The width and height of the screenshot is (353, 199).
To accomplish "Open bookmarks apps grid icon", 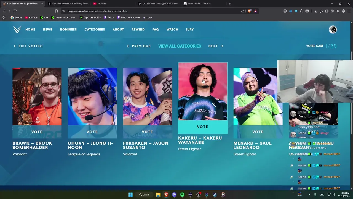I will (4, 17).
